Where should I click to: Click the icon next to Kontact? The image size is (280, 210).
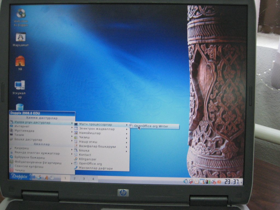click(x=76, y=155)
